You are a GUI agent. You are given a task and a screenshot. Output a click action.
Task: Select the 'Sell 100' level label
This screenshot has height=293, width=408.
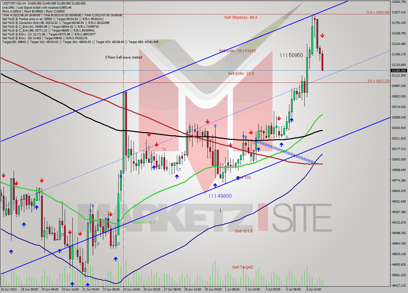coord(244,178)
